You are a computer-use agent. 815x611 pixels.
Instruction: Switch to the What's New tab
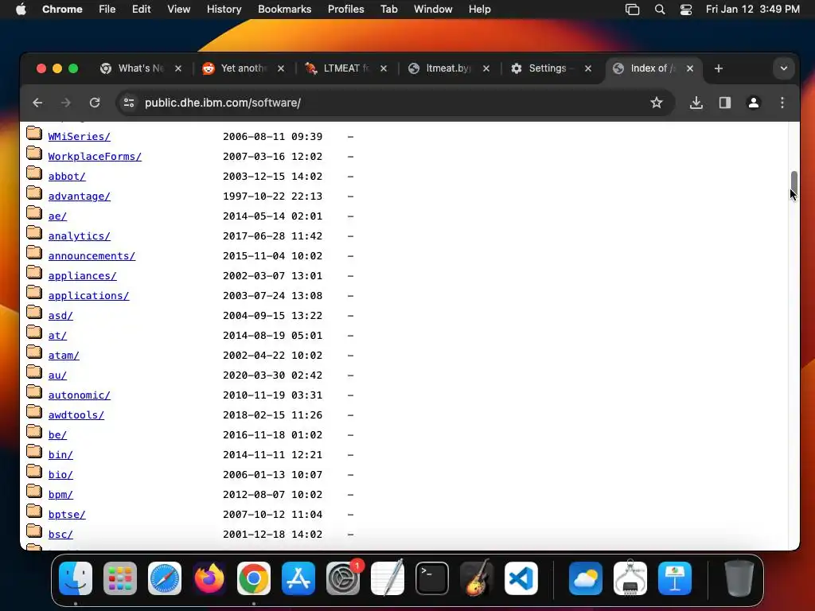tap(140, 68)
